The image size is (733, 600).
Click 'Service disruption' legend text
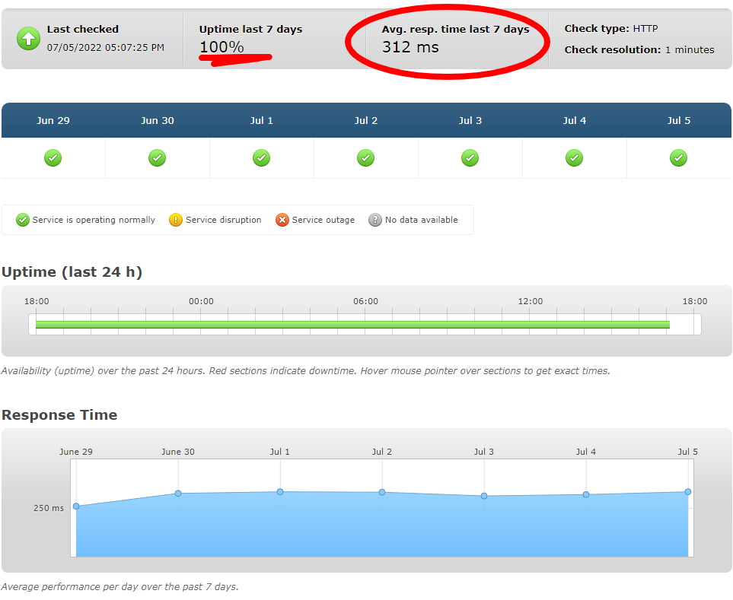tap(224, 220)
